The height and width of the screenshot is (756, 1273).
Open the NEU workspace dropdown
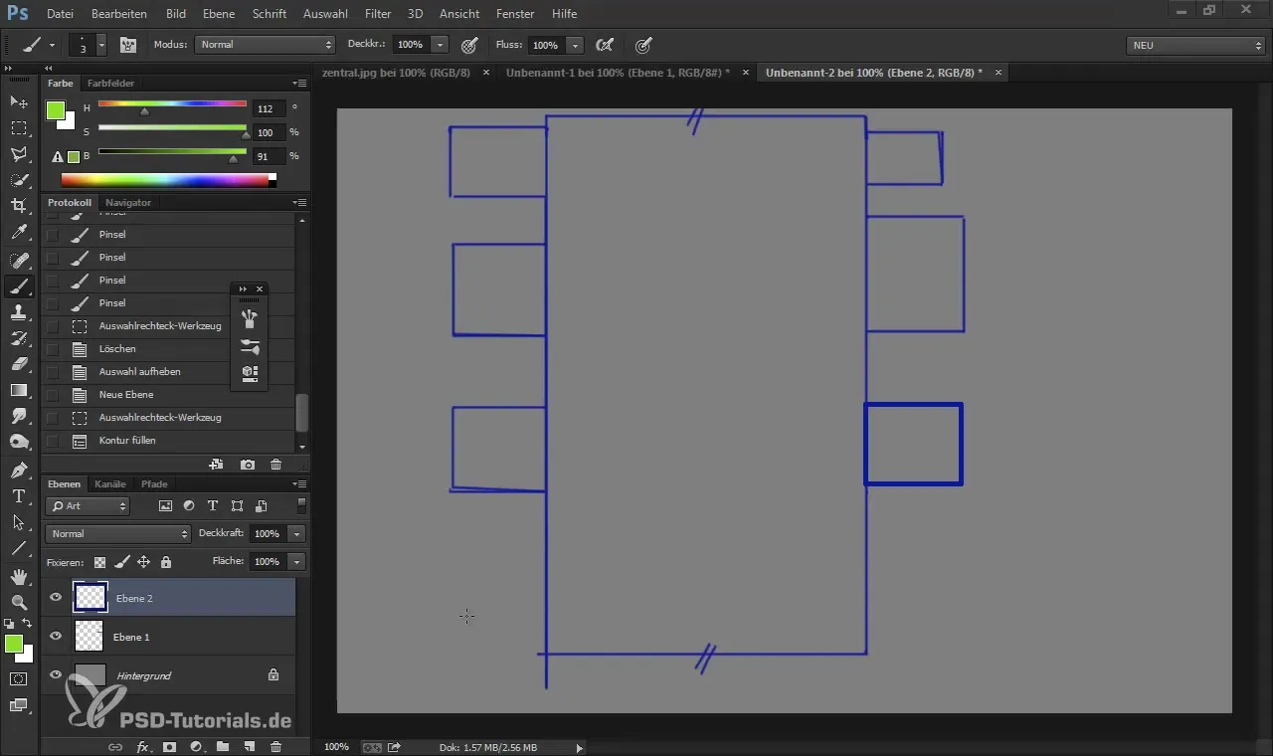coord(1196,46)
